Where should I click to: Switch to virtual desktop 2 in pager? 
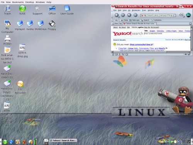tap(46, 143)
